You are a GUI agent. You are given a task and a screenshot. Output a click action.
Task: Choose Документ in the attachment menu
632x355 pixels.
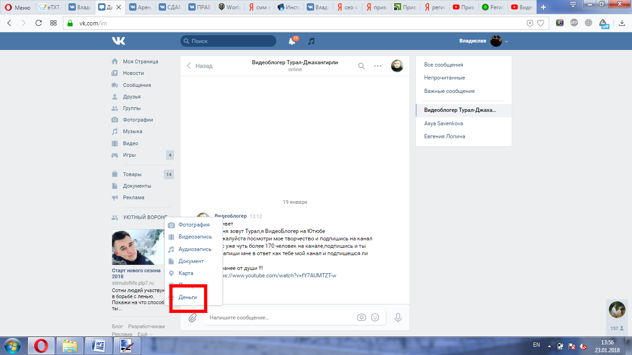coord(191,261)
